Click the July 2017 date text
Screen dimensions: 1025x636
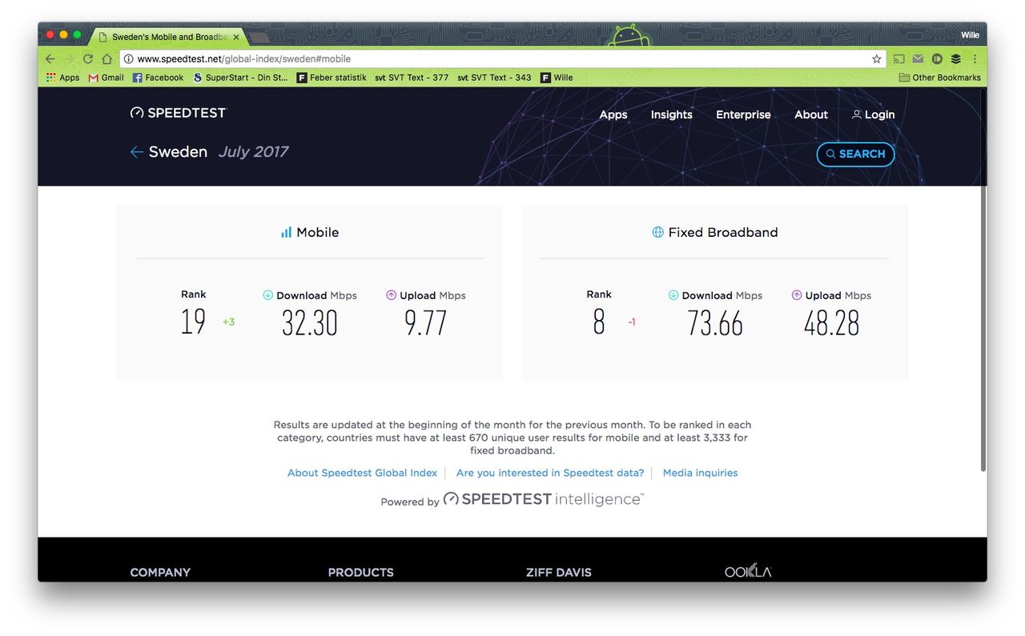point(253,152)
